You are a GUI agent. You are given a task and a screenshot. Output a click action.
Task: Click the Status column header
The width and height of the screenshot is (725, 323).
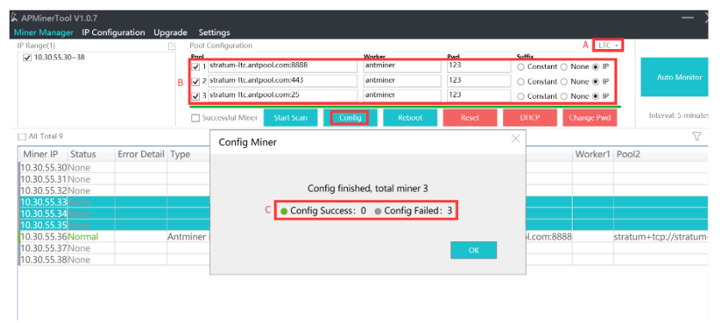pyautogui.click(x=91, y=154)
